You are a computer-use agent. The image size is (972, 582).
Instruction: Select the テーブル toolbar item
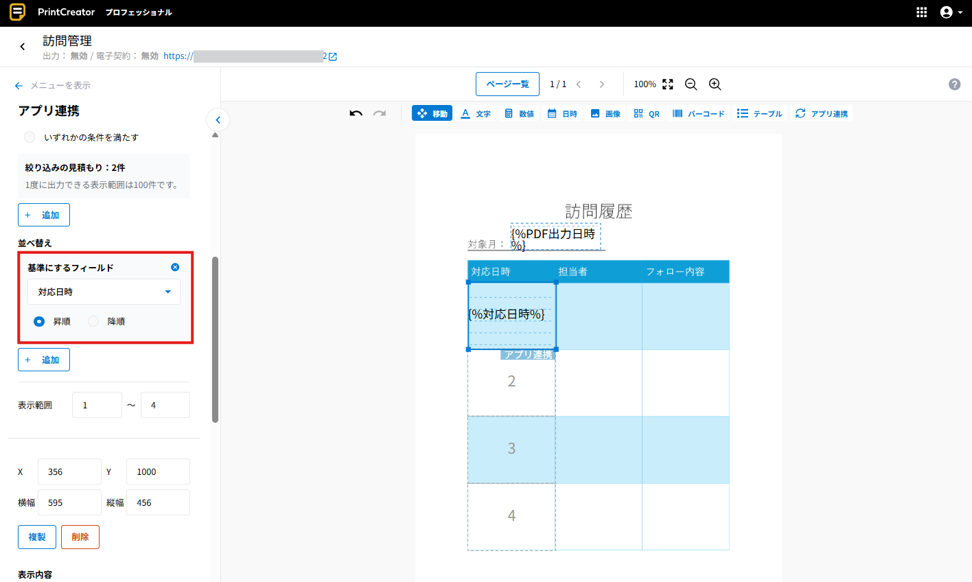[759, 113]
